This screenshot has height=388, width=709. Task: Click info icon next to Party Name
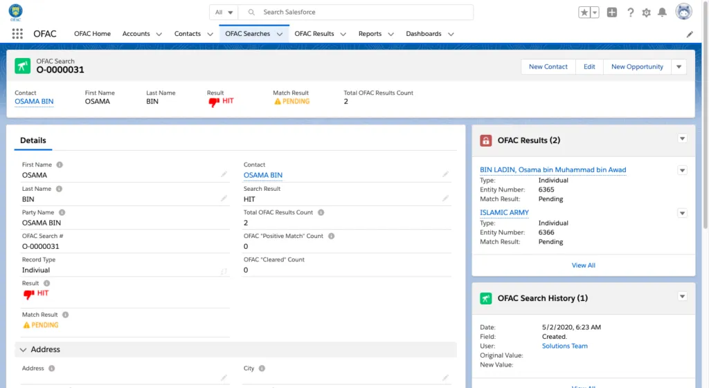62,212
